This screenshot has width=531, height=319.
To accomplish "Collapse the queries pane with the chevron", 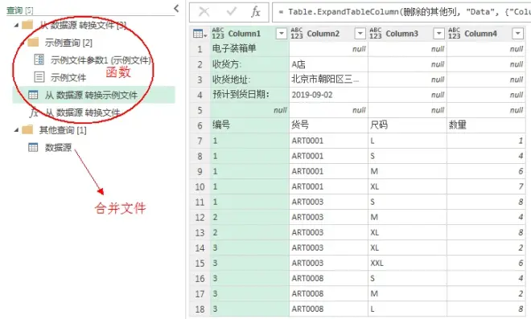I will pos(176,9).
